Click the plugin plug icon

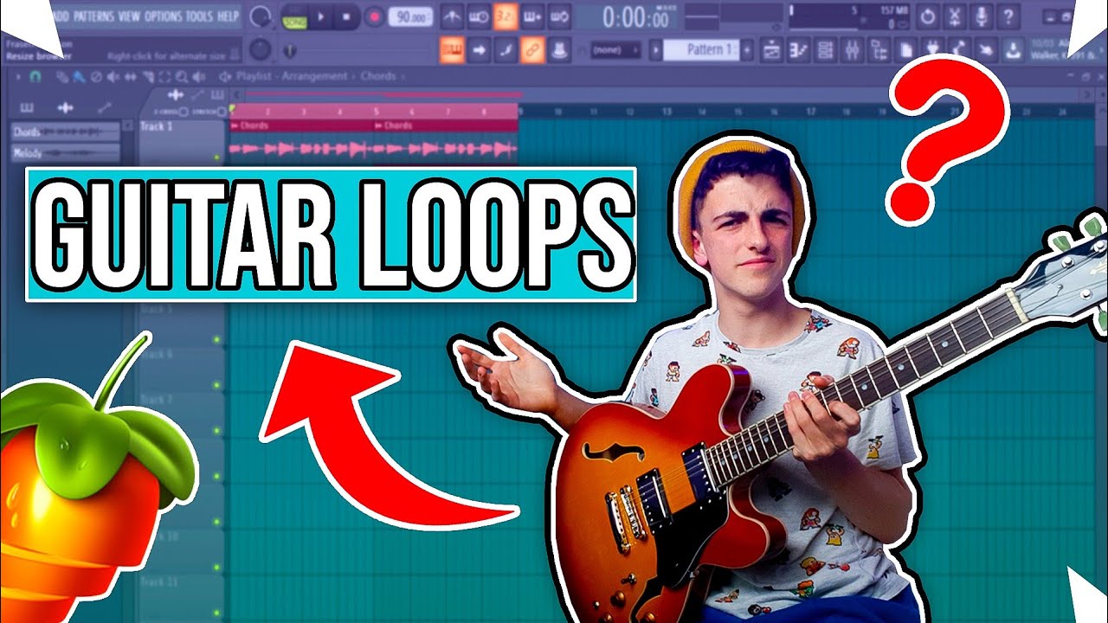(932, 50)
